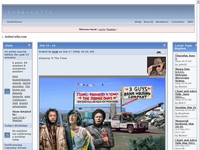The image size is (200, 150).
Task: Open member brian4's profile
Action: pos(23,103)
